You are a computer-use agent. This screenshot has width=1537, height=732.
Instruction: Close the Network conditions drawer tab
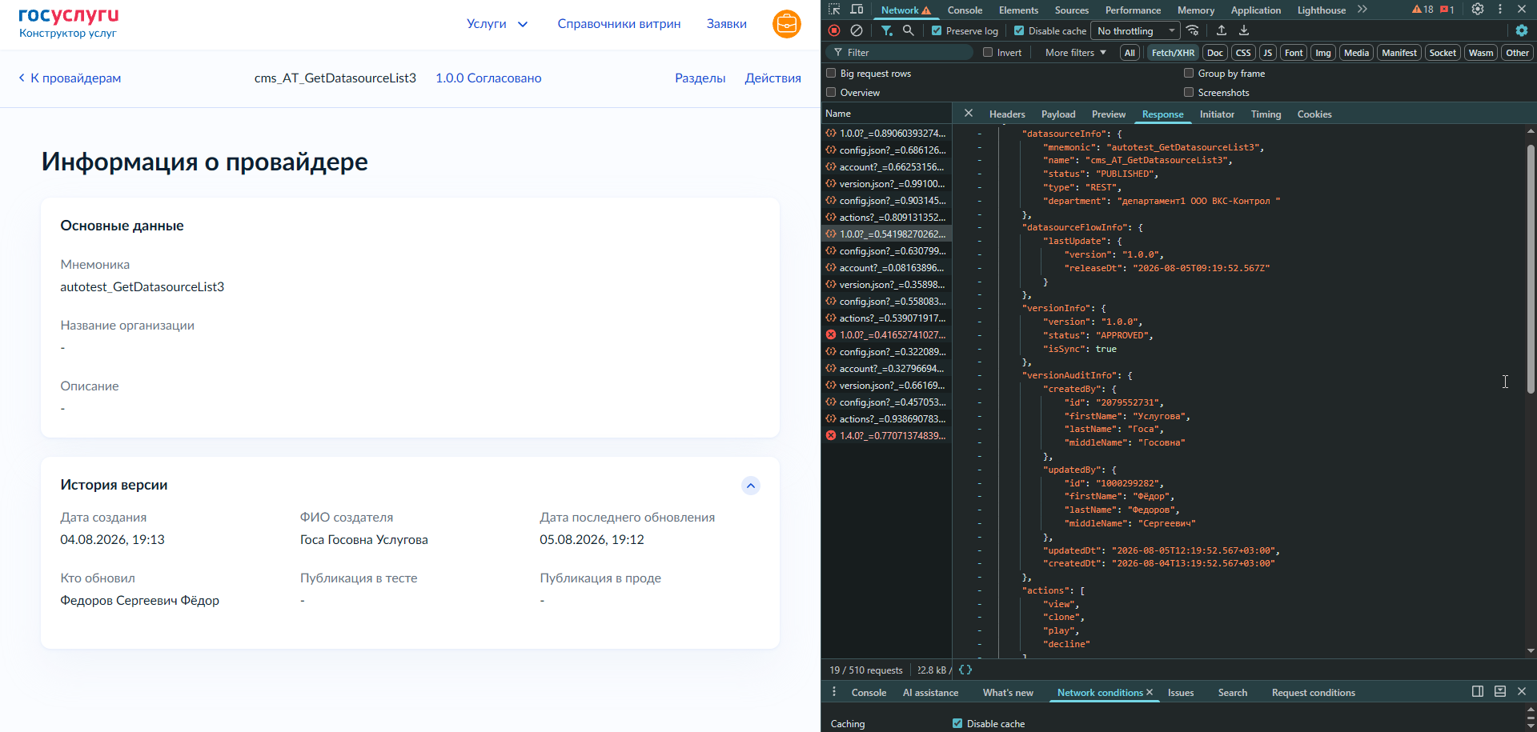pyautogui.click(x=1150, y=692)
